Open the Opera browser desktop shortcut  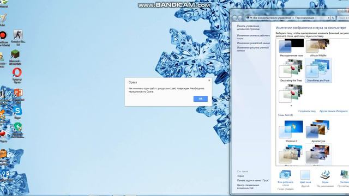tap(17, 76)
